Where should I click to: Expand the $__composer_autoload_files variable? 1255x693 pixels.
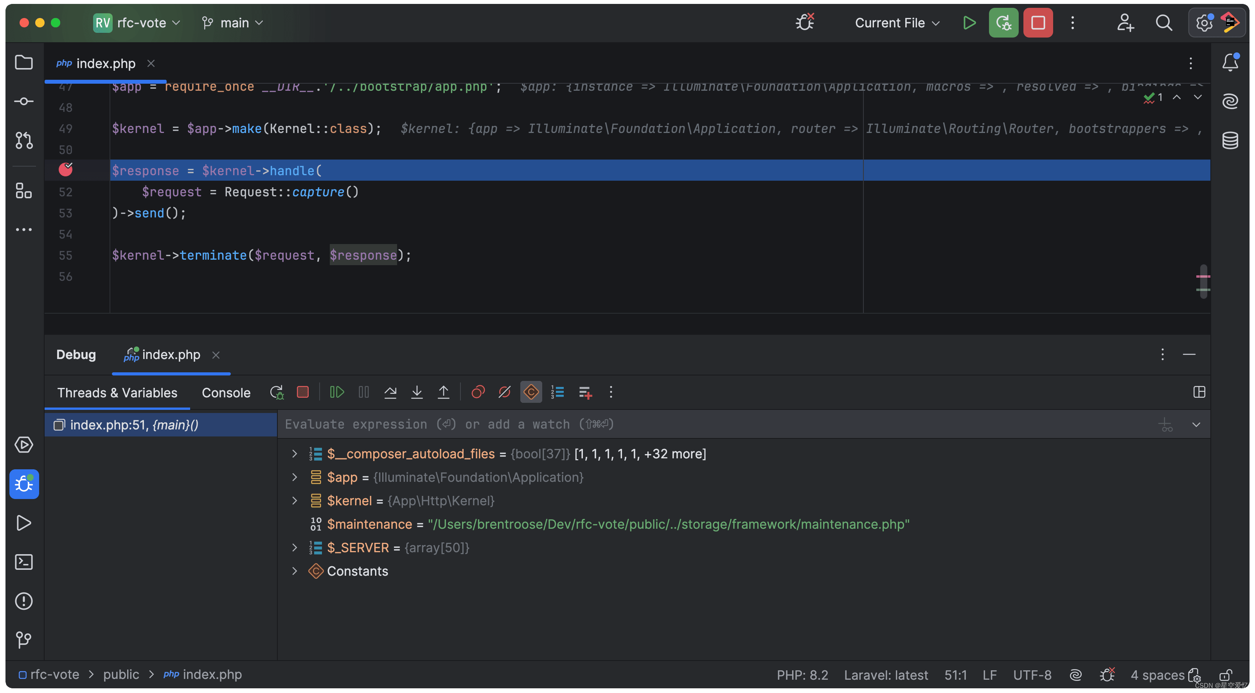[294, 453]
